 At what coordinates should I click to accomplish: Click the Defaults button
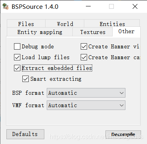point(25,134)
